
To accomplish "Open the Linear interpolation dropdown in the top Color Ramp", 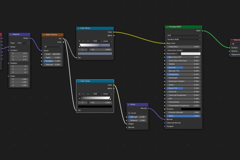I will tap(107, 41).
